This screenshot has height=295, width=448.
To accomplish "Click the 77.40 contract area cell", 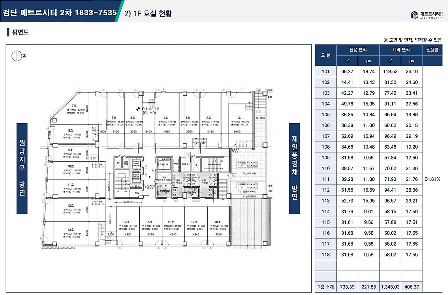I will tap(390, 93).
